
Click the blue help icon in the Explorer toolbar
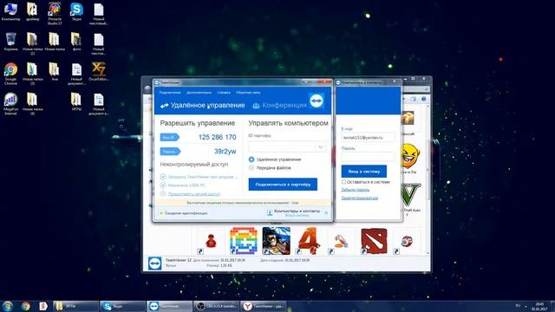(x=423, y=99)
